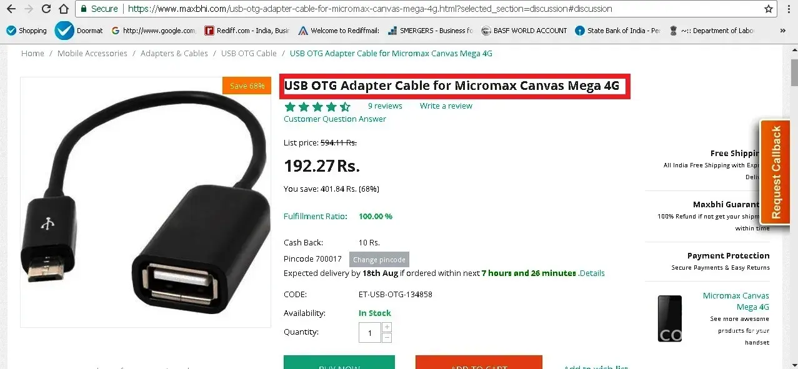The image size is (798, 369).
Task: Click the browser back arrow
Action: coord(11,9)
